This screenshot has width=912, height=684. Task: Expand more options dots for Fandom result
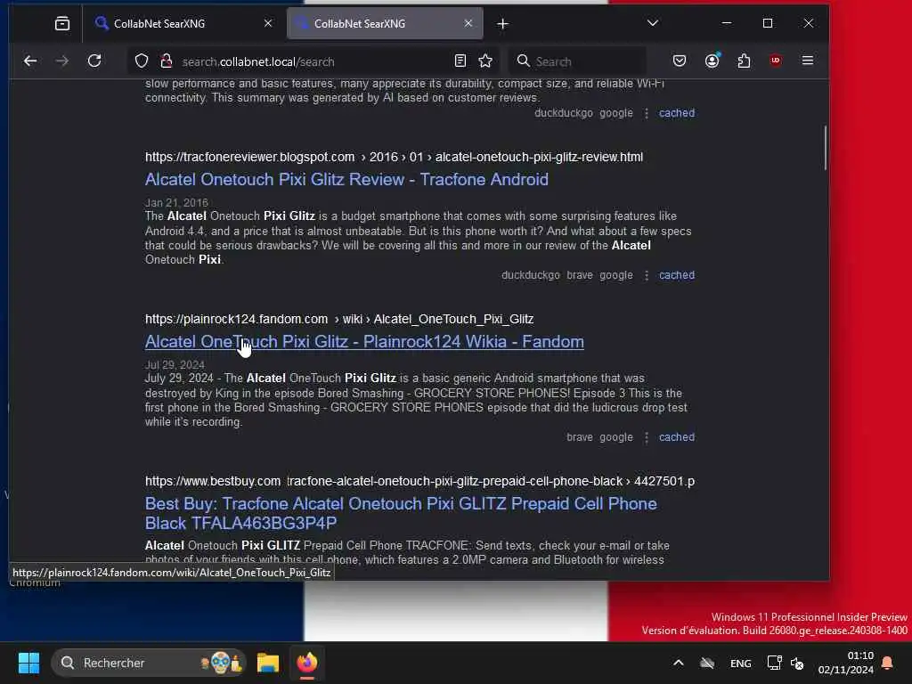coord(647,437)
